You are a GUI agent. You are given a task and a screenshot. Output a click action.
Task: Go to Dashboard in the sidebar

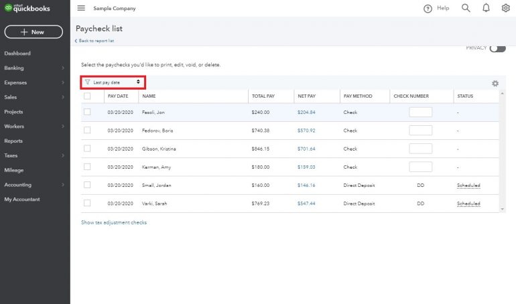(x=17, y=54)
